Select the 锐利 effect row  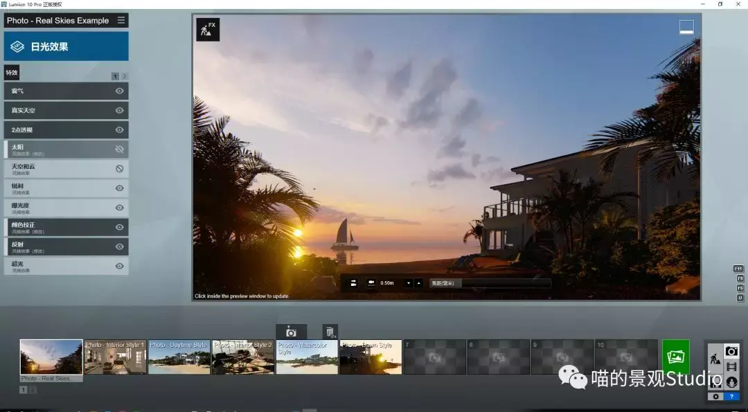(66, 188)
